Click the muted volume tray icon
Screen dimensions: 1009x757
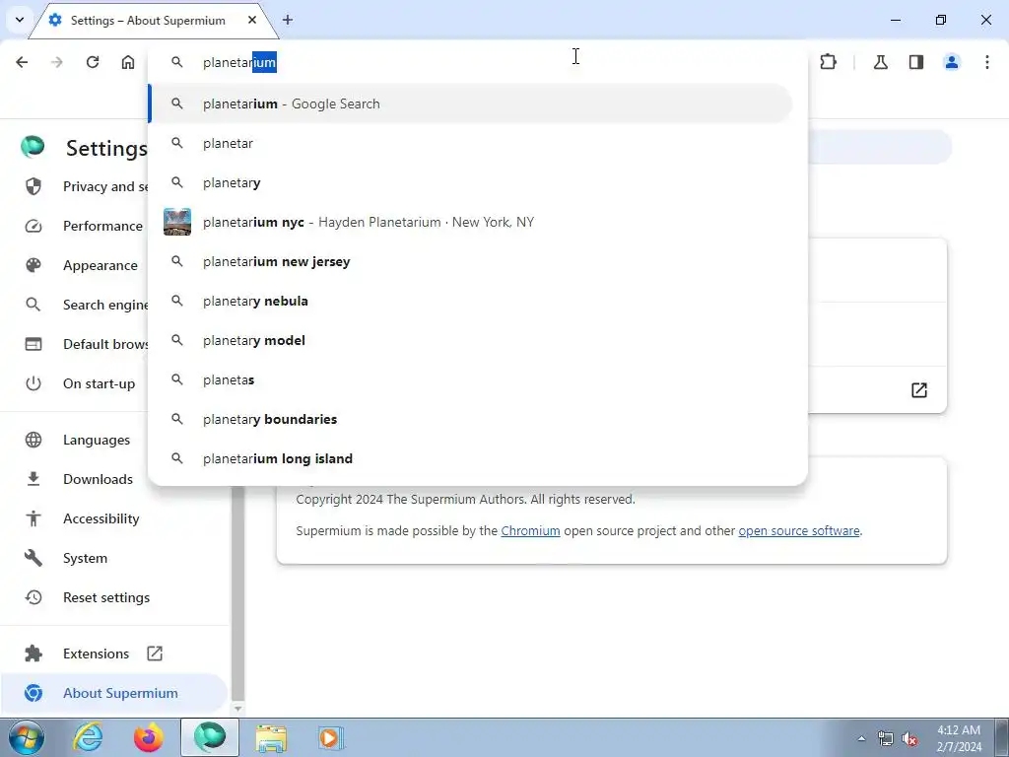909,739
